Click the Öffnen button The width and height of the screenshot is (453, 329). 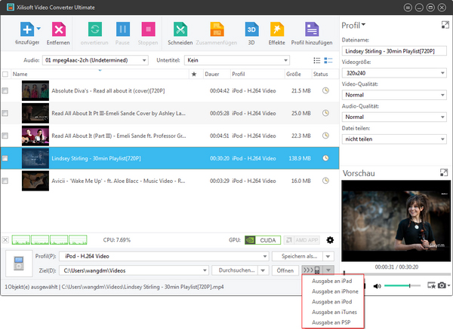285,270
